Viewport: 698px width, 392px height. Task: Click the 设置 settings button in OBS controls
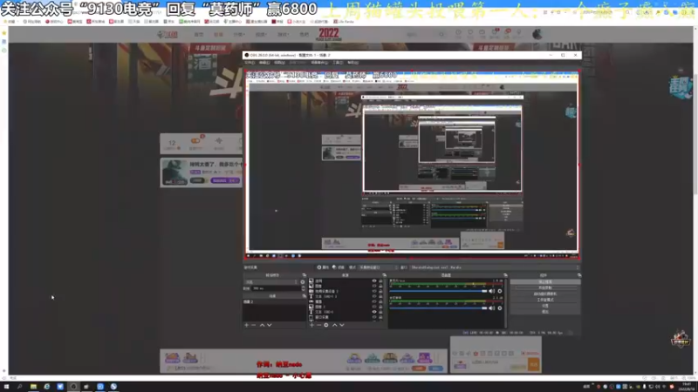[x=545, y=306]
